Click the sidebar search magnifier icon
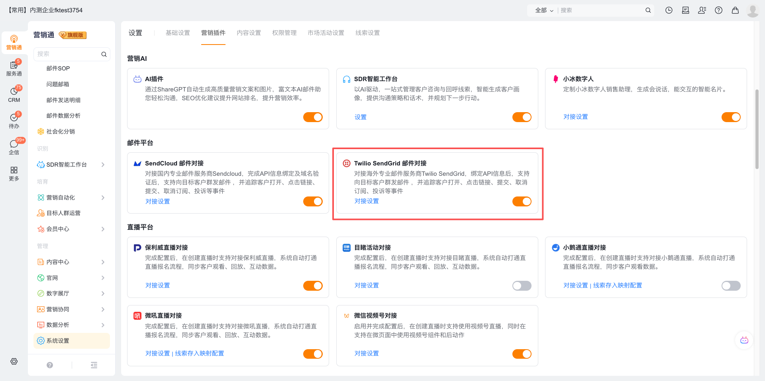 pyautogui.click(x=104, y=54)
